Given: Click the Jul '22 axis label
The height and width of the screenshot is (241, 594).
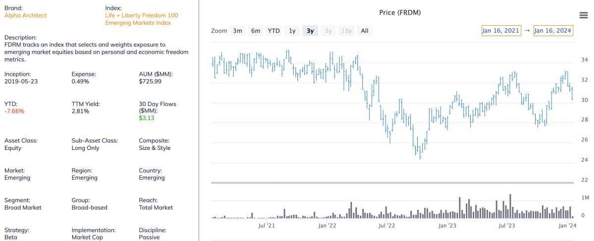Looking at the screenshot, I should tap(387, 226).
